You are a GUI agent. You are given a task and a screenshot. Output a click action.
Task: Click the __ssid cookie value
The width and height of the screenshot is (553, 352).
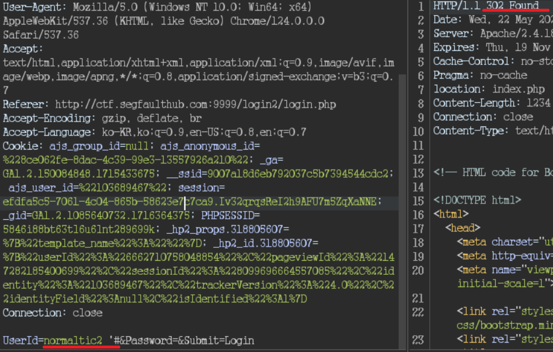pos(298,174)
